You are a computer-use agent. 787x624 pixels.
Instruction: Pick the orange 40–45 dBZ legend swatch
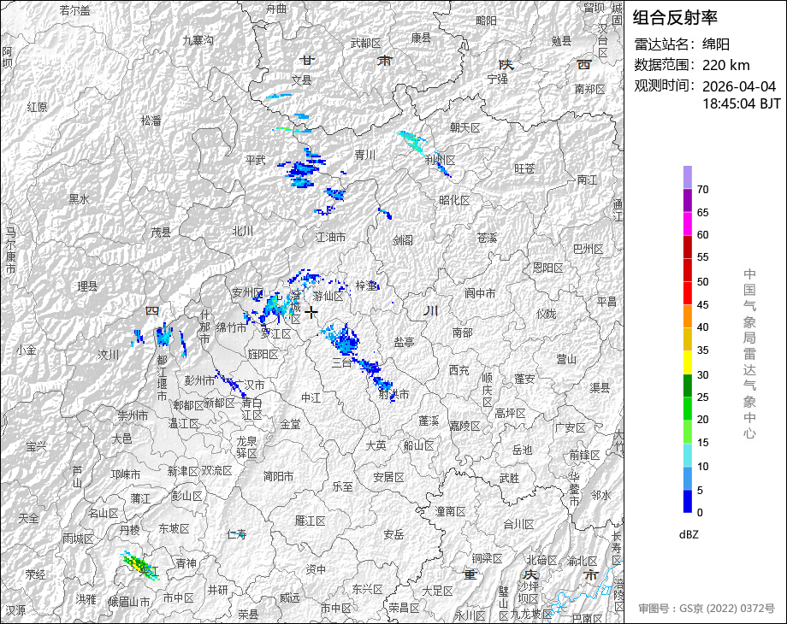[x=687, y=316]
